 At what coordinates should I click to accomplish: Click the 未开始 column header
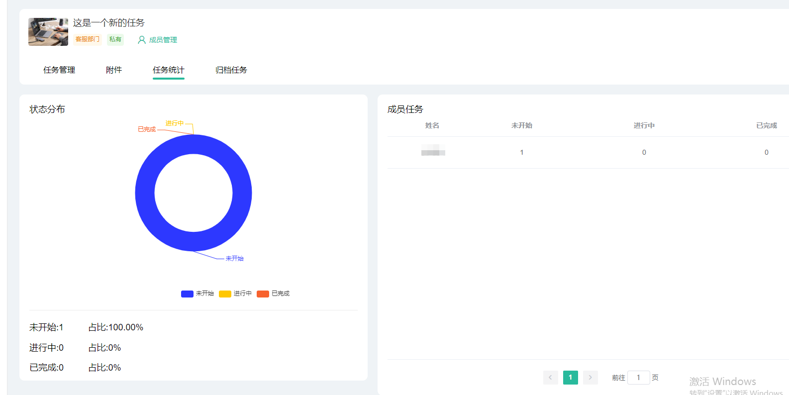pyautogui.click(x=521, y=125)
